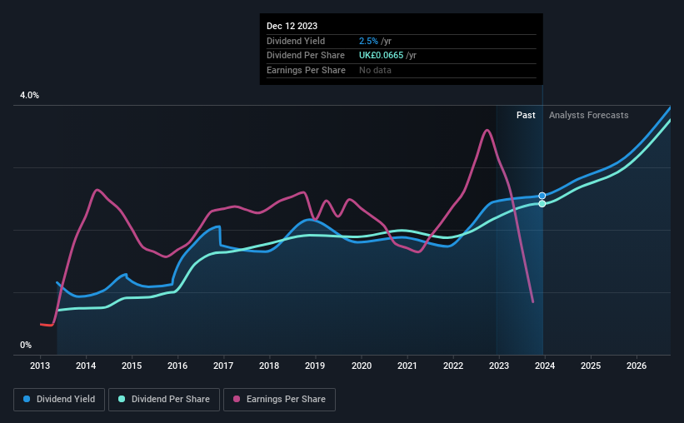Click the pink Earnings Per Share legend dot
Screen dimensions: 684x423
[237, 399]
